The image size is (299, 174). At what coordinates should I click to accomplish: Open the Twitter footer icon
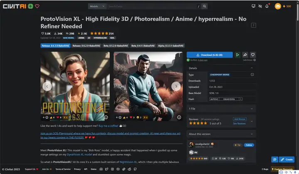coord(107,169)
